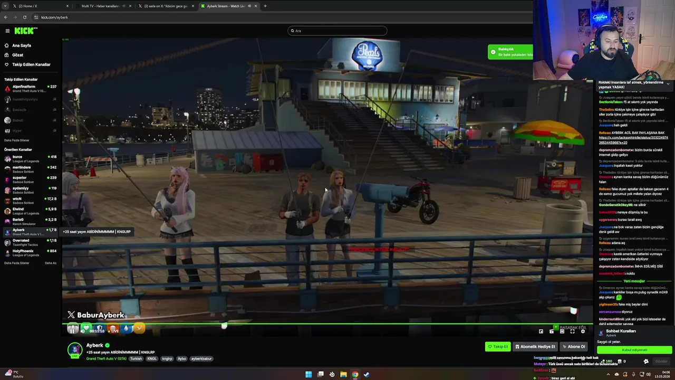Click the Abone Ol subscribe button
675x380 pixels.
[574, 347]
